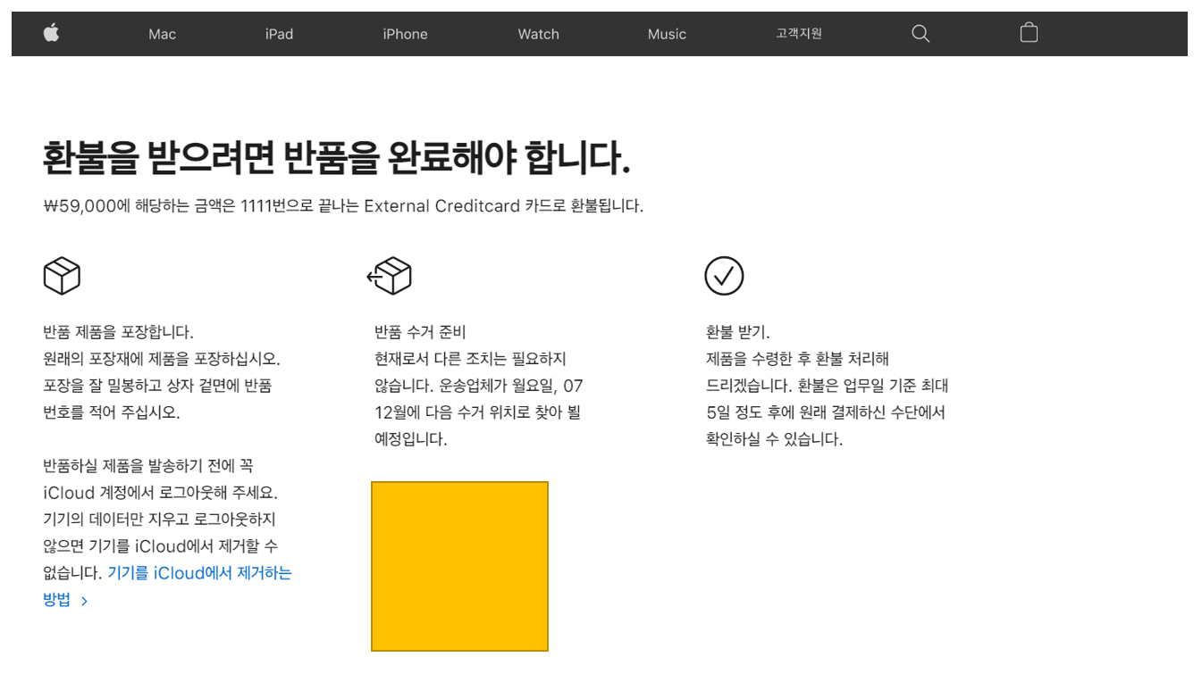Open the iPhone menu item
This screenshot has height=699, width=1202.
(x=405, y=34)
